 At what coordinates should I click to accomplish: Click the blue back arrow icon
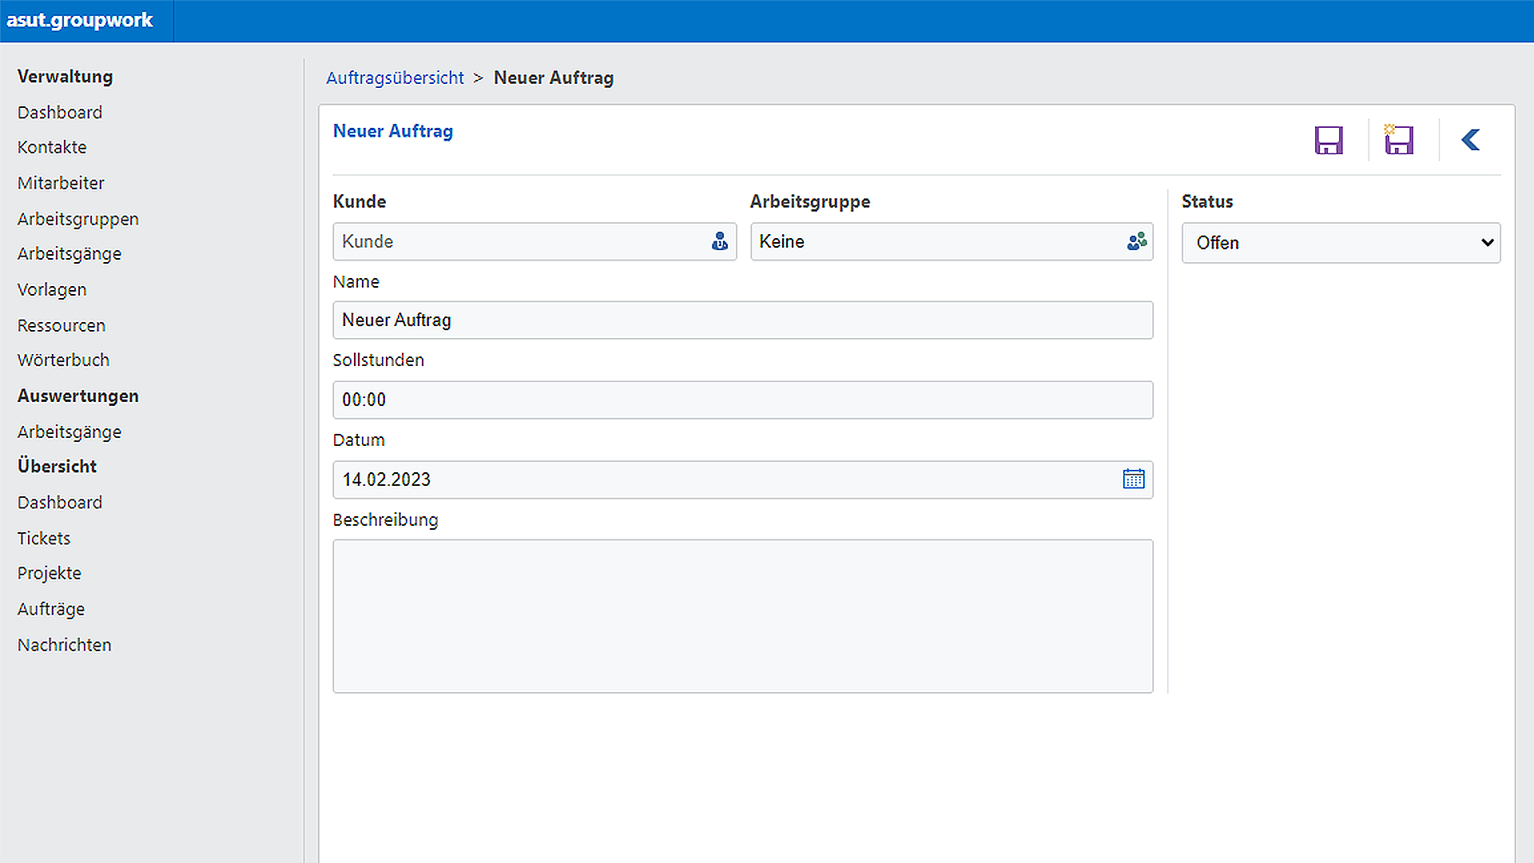click(x=1471, y=141)
